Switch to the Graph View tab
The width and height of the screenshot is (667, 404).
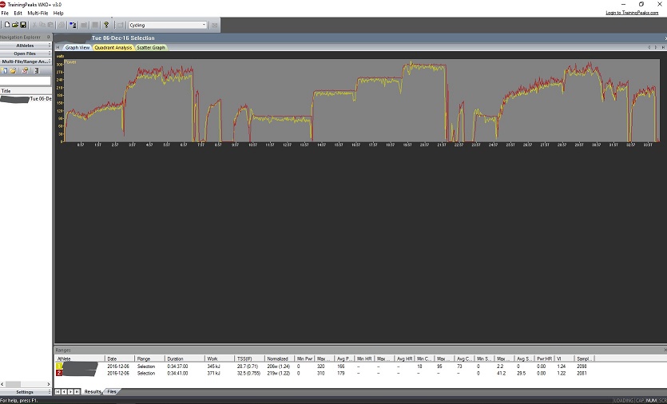pos(77,48)
